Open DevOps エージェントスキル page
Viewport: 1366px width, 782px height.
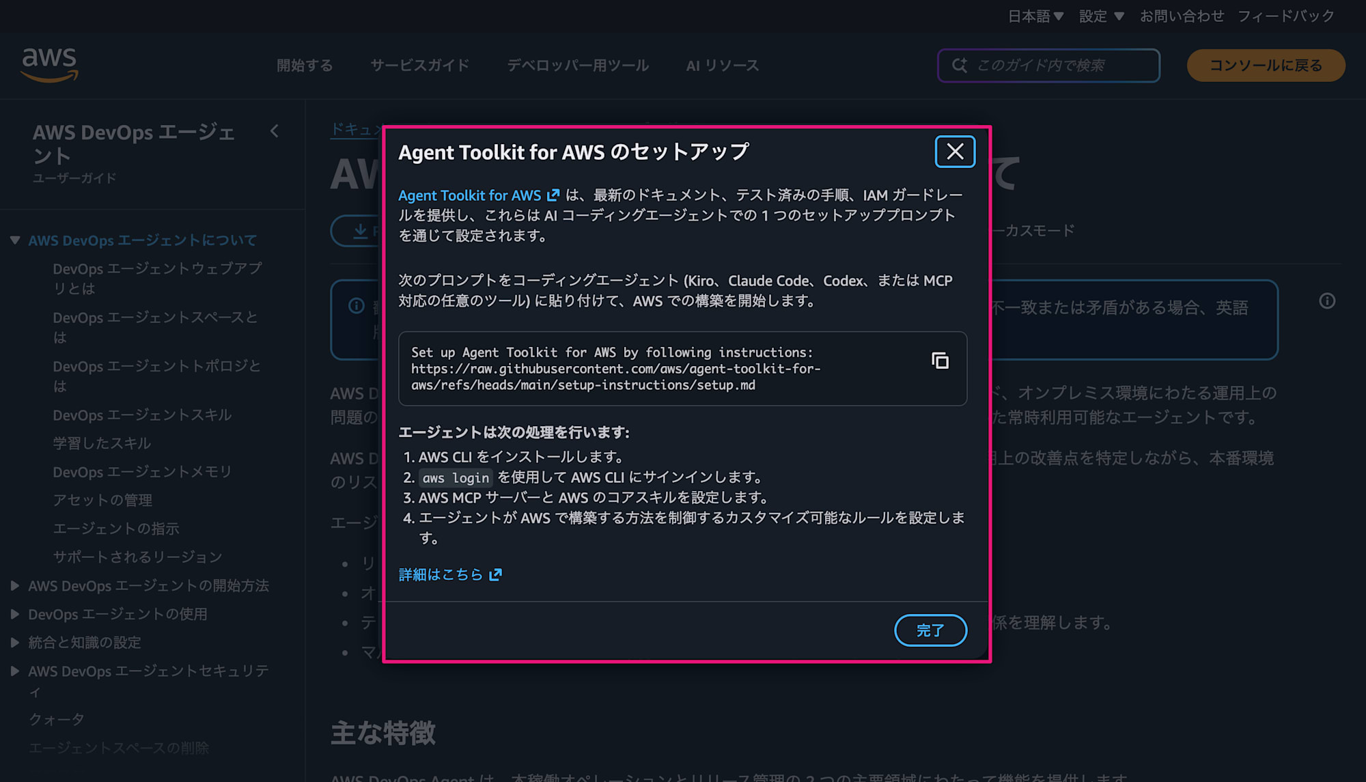(x=142, y=415)
